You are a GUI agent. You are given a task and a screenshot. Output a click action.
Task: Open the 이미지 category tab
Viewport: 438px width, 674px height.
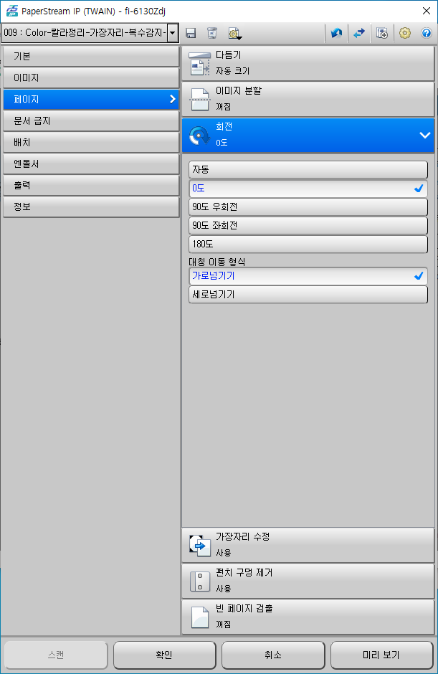click(x=91, y=78)
